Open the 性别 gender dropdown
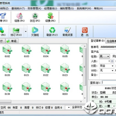This screenshot has height=116, width=116. pyautogui.click(x=104, y=56)
